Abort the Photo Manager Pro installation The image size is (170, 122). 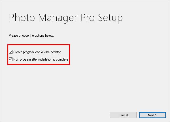coord(123,115)
